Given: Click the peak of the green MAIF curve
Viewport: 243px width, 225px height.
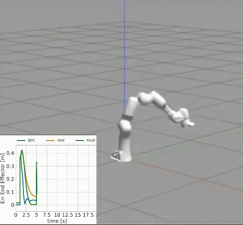Looking at the screenshot, I should [22, 150].
